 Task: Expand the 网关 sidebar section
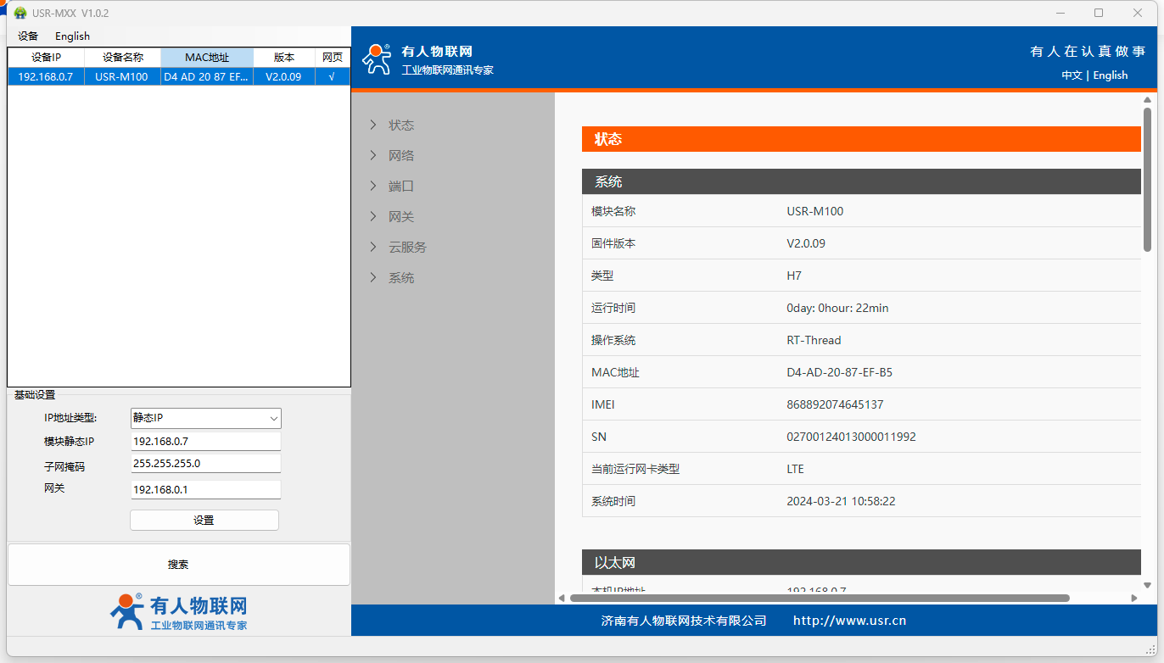pos(401,217)
